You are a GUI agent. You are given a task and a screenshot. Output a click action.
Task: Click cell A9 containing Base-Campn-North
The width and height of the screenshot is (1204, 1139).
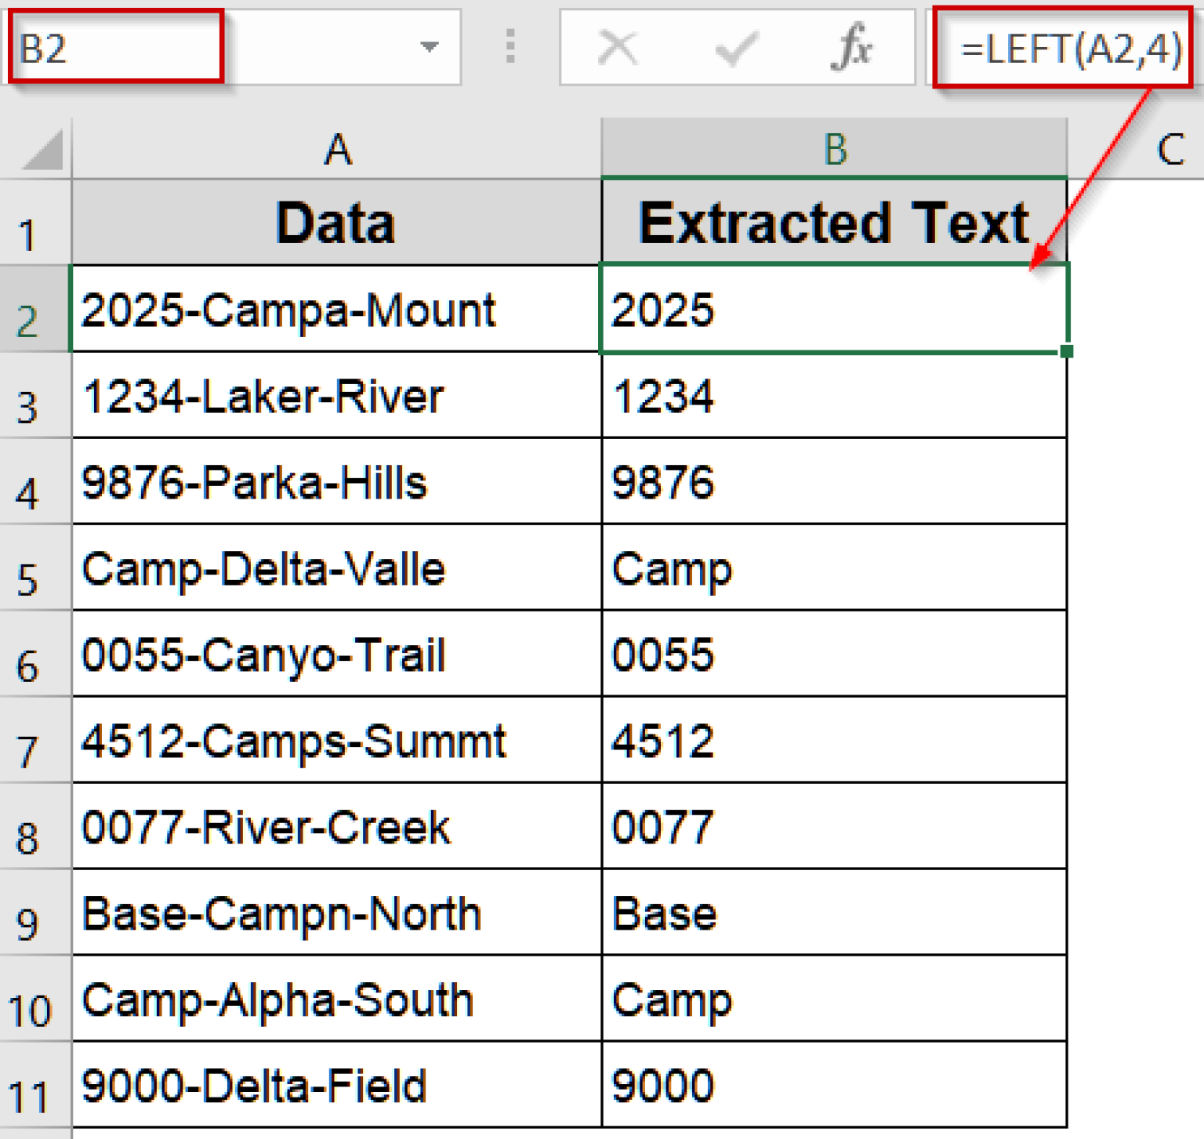335,913
